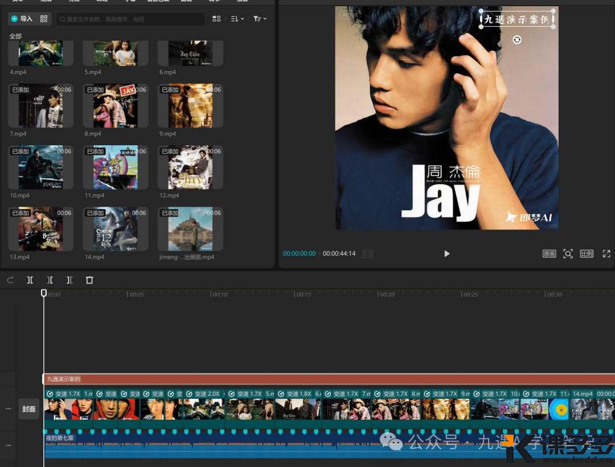Viewport: 615px width, 467px height.
Task: Select the 变速 1.7X 10.mp4 timeline clip
Action: click(x=496, y=408)
